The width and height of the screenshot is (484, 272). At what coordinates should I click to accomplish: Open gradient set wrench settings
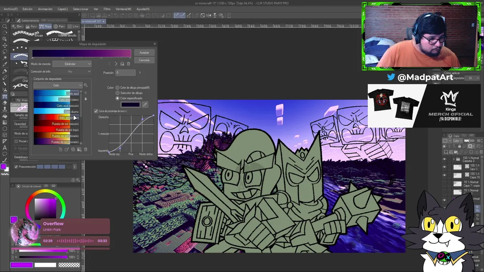pos(85,85)
